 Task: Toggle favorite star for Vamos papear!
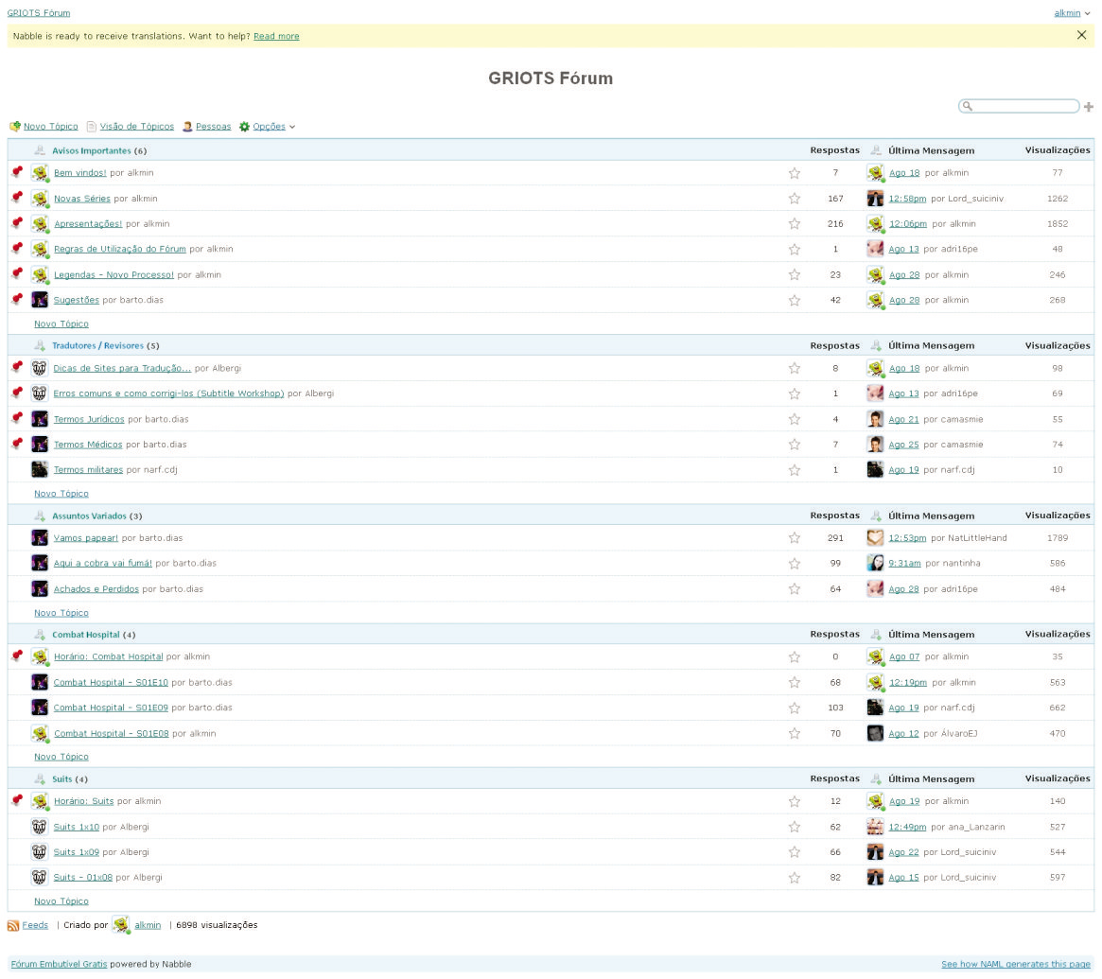pos(795,538)
